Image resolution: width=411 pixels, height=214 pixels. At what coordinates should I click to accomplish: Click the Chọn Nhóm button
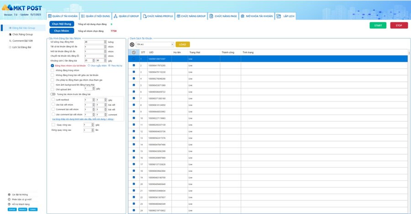click(x=62, y=31)
